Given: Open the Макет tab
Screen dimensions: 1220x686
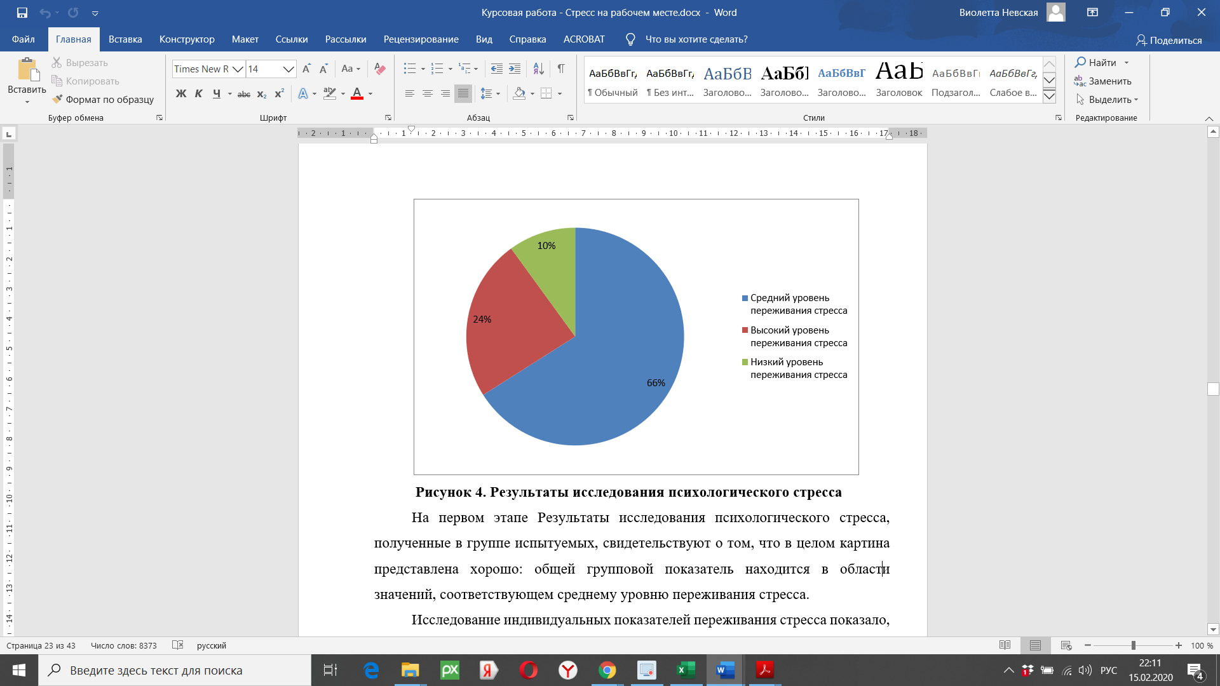Looking at the screenshot, I should tap(245, 39).
